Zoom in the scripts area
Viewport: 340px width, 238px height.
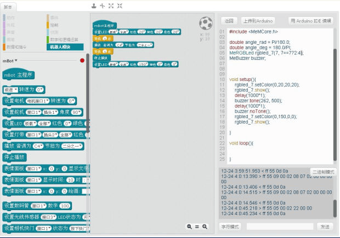[x=205, y=227]
